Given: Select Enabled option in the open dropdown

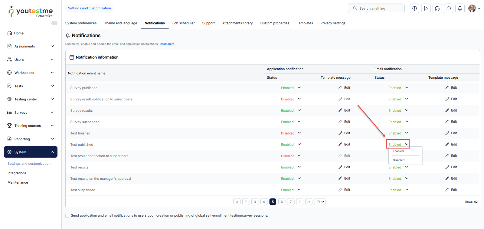Looking at the screenshot, I should point(398,151).
